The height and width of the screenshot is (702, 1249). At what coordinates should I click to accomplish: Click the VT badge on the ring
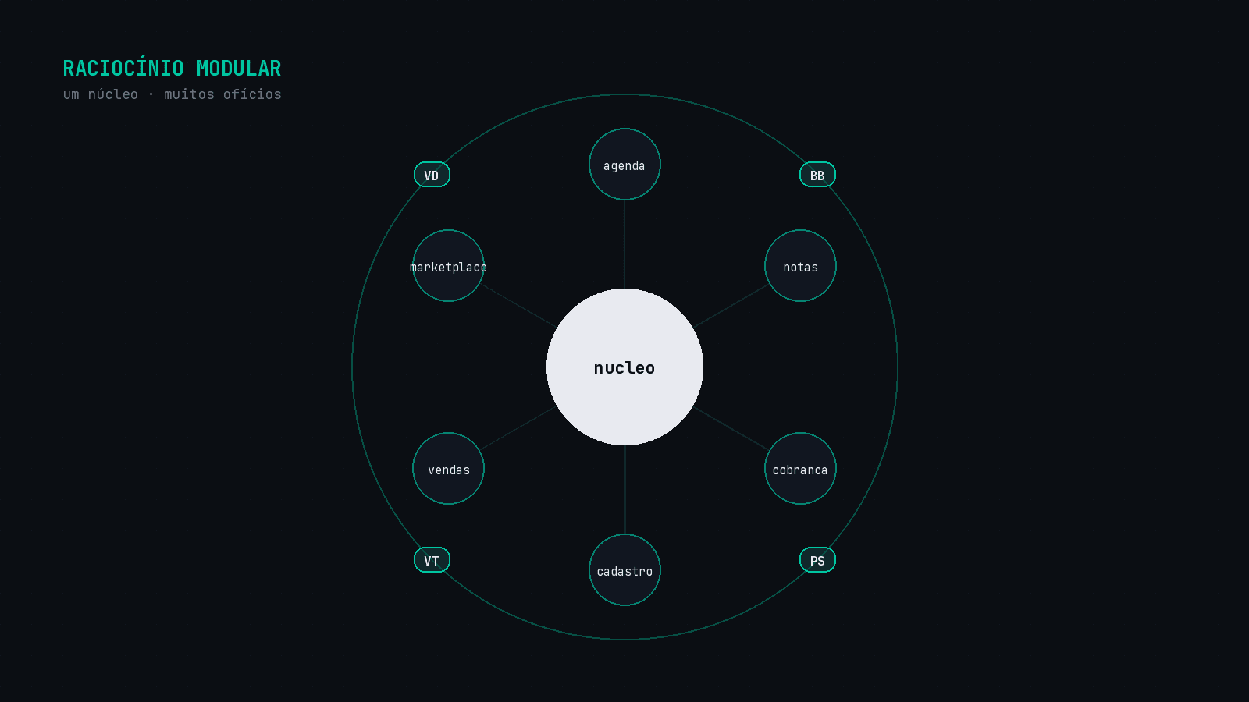(432, 560)
